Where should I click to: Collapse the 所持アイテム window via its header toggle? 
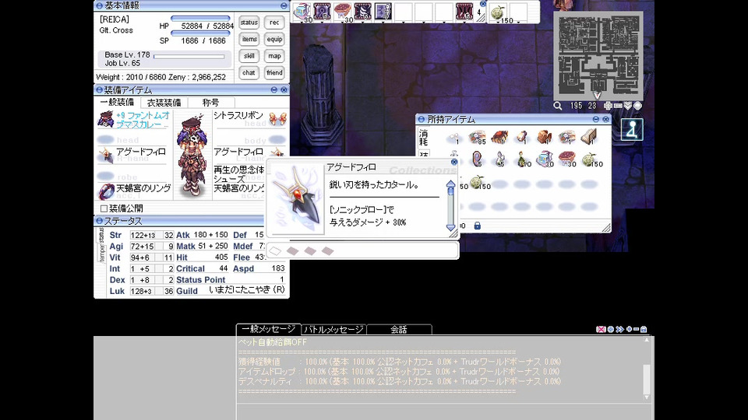coord(422,119)
